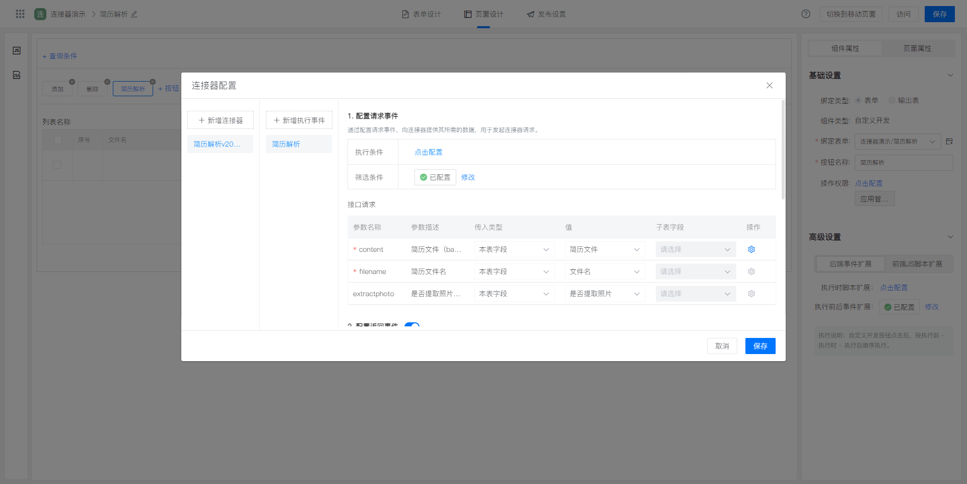This screenshot has width=967, height=484.
Task: Open the 绑定表单 dropdown
Action: coord(897,142)
